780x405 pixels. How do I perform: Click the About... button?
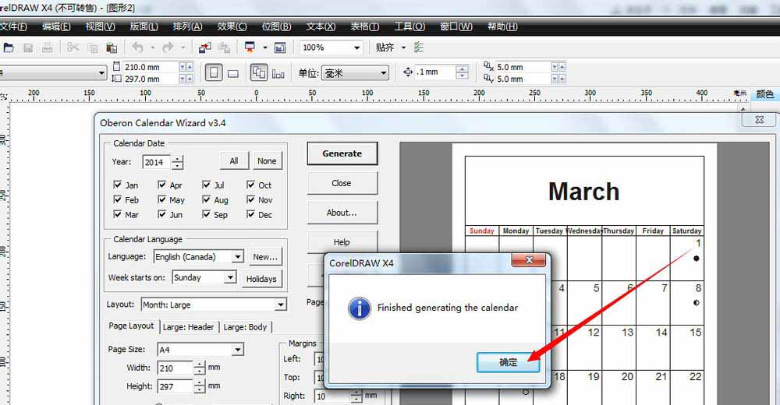pyautogui.click(x=342, y=213)
